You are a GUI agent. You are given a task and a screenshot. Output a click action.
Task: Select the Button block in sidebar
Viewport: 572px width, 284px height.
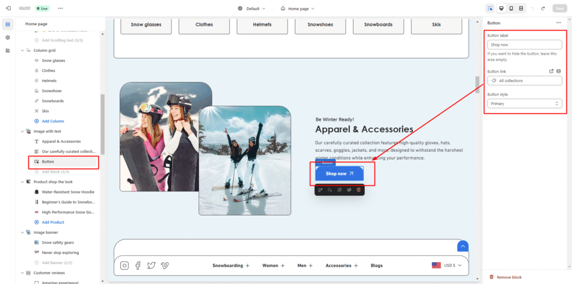click(x=48, y=162)
